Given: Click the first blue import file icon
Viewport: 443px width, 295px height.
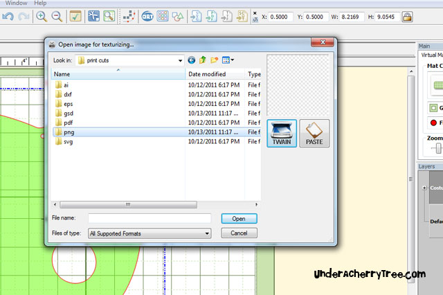Looking at the screenshot, I should tap(196, 17).
